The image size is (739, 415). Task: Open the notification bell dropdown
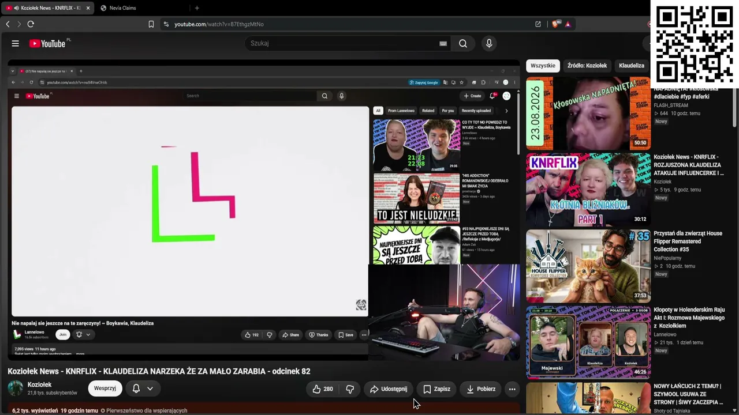pyautogui.click(x=143, y=388)
